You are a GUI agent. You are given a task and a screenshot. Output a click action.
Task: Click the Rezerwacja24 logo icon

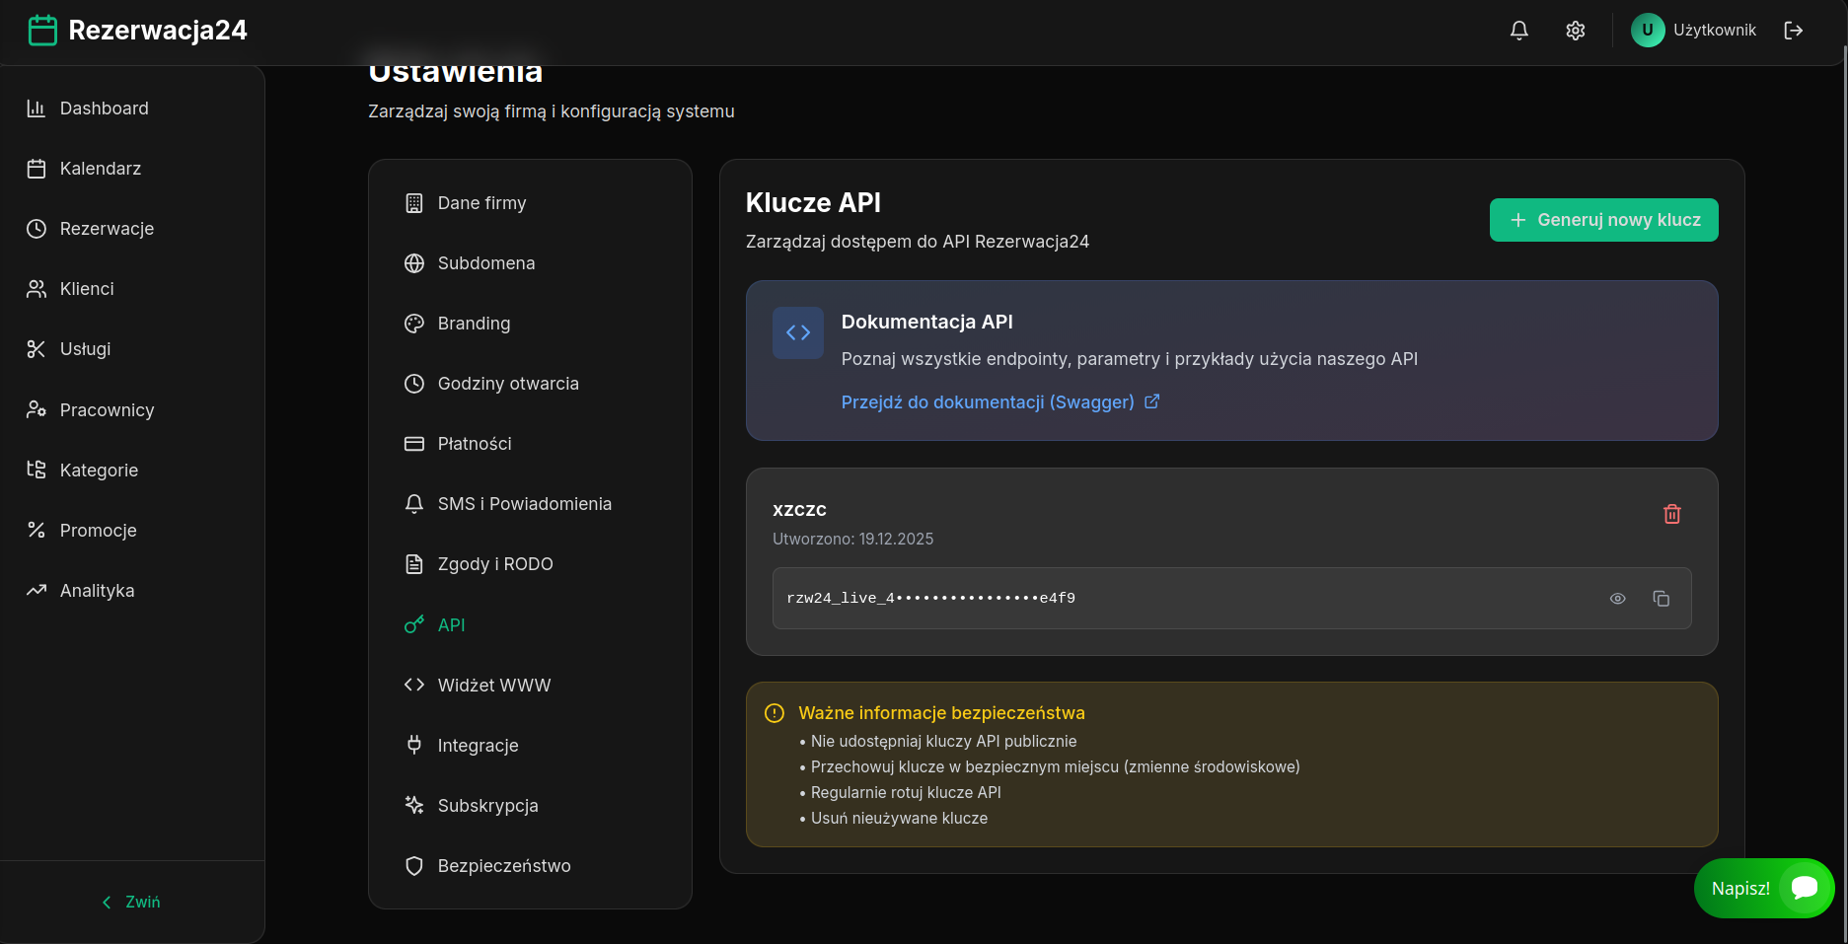pos(42,30)
